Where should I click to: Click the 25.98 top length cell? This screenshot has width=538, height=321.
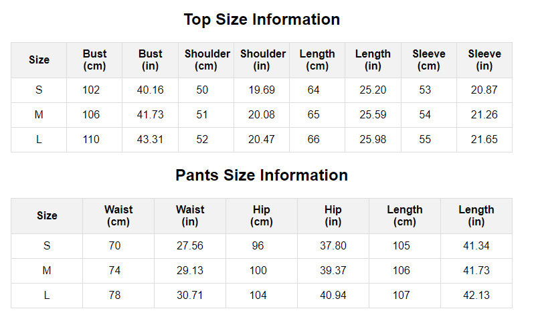pos(373,140)
